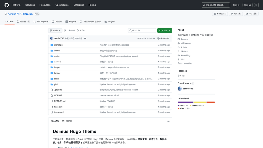This screenshot has width=263, height=148.
Task: Switch to the Security and quality tab
Action: click(90, 22)
